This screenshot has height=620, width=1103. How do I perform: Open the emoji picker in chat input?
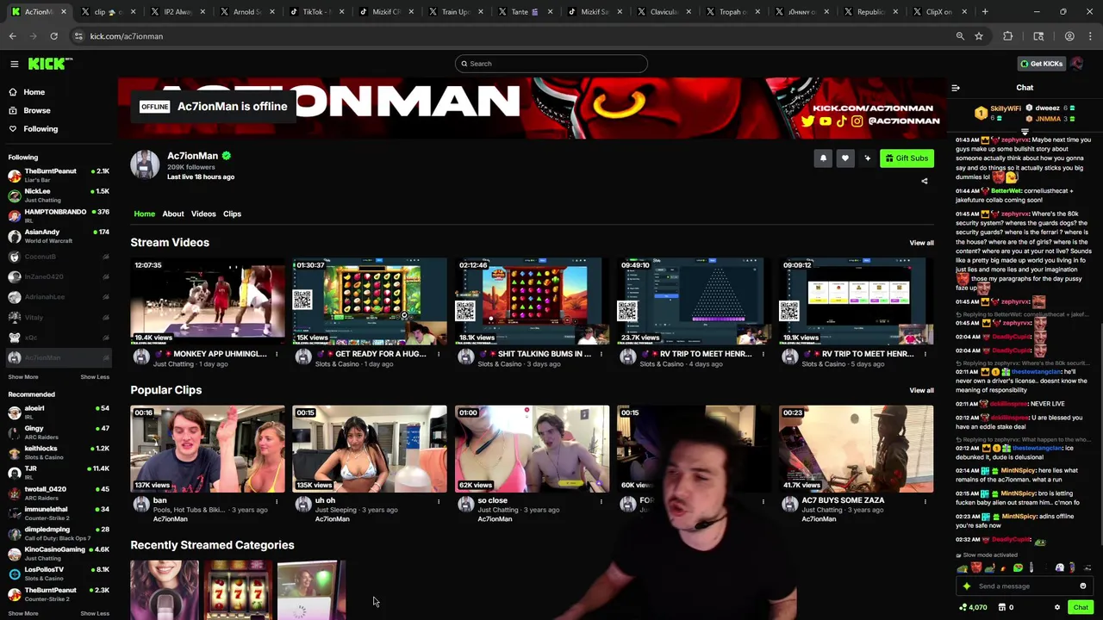point(1083,586)
